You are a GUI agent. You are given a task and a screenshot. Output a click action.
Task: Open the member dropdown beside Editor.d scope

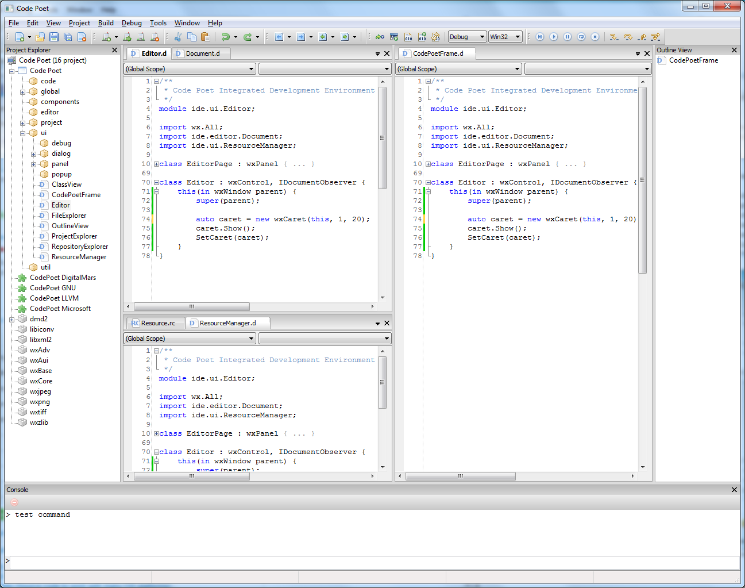click(325, 69)
